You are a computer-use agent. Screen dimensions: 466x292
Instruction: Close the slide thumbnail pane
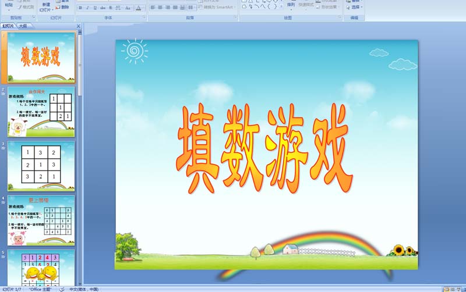[79, 26]
